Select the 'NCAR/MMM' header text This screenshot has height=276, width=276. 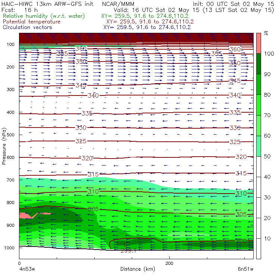point(118,4)
